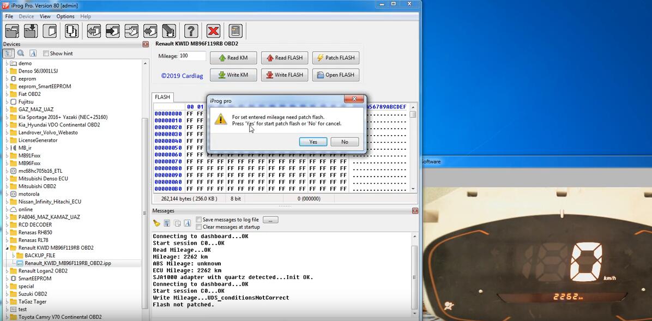Enable the Show hint checkbox

[x=46, y=53]
